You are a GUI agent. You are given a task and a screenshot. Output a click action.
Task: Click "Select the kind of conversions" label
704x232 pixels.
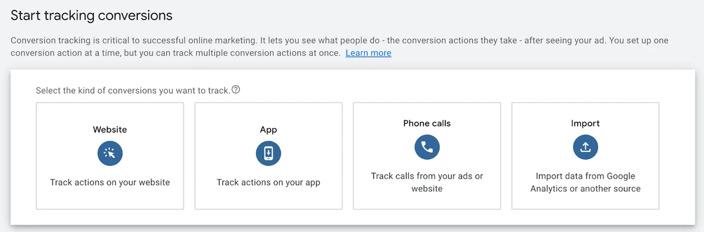tap(133, 91)
